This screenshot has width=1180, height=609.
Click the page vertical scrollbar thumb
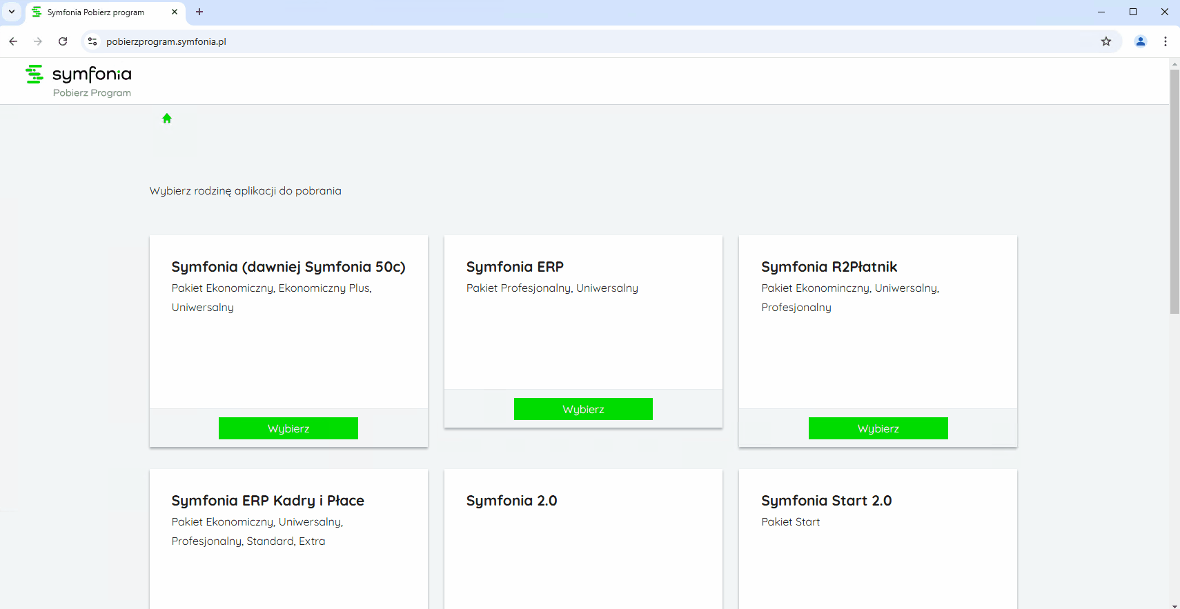coord(1174,191)
